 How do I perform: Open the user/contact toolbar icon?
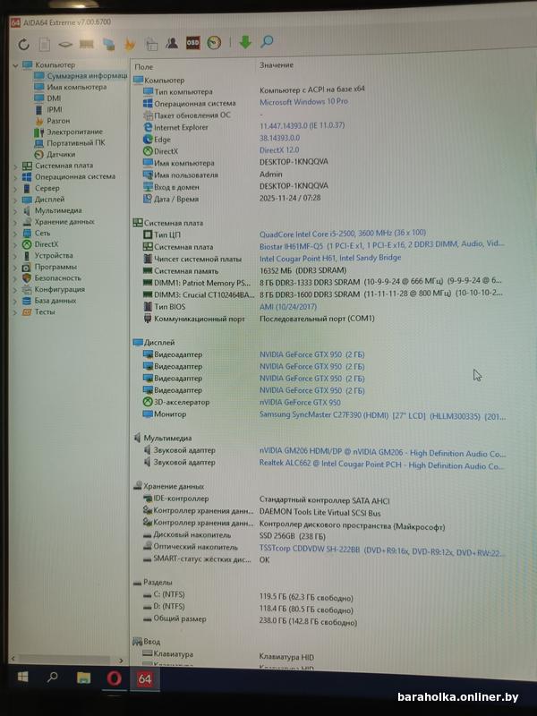pos(172,43)
